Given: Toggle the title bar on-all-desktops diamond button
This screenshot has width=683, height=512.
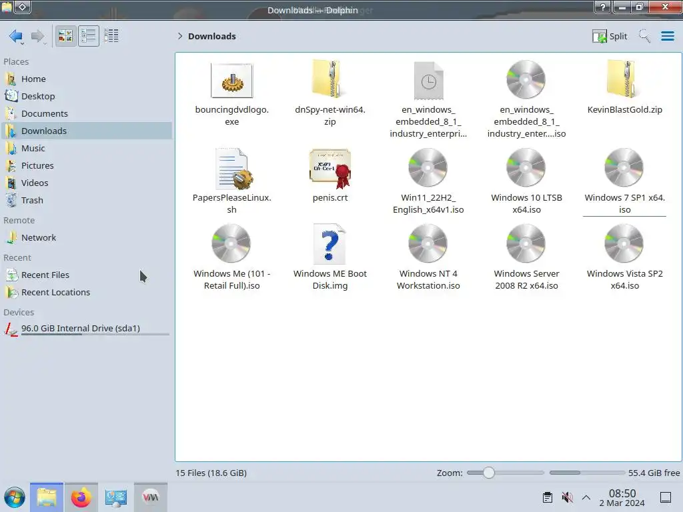Looking at the screenshot, I should click(23, 7).
